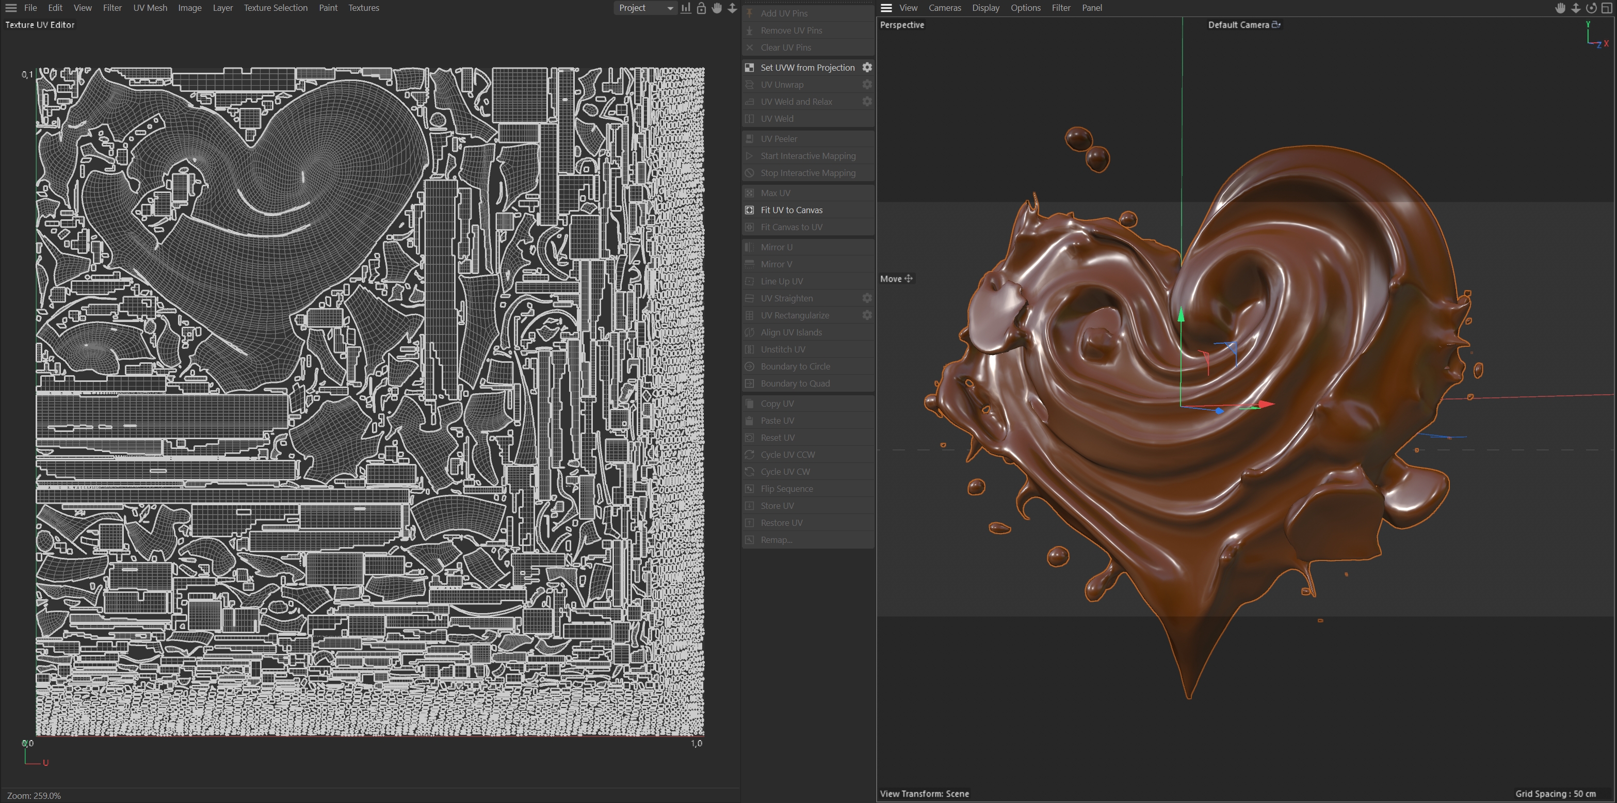1617x803 pixels.
Task: Expand the viewport hamburger menu
Action: point(886,8)
